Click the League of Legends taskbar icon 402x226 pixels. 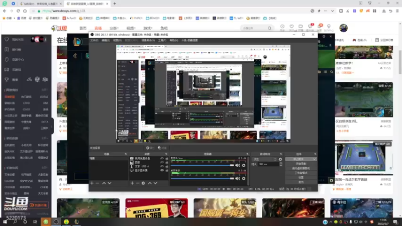76,222
